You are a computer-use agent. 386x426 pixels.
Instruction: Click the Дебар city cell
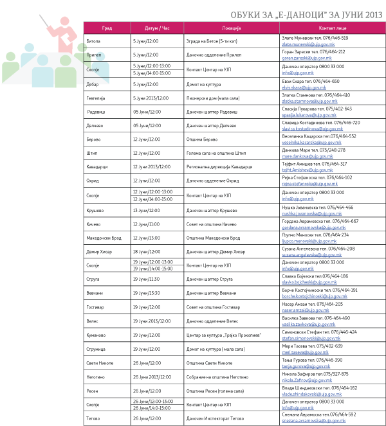96,84
